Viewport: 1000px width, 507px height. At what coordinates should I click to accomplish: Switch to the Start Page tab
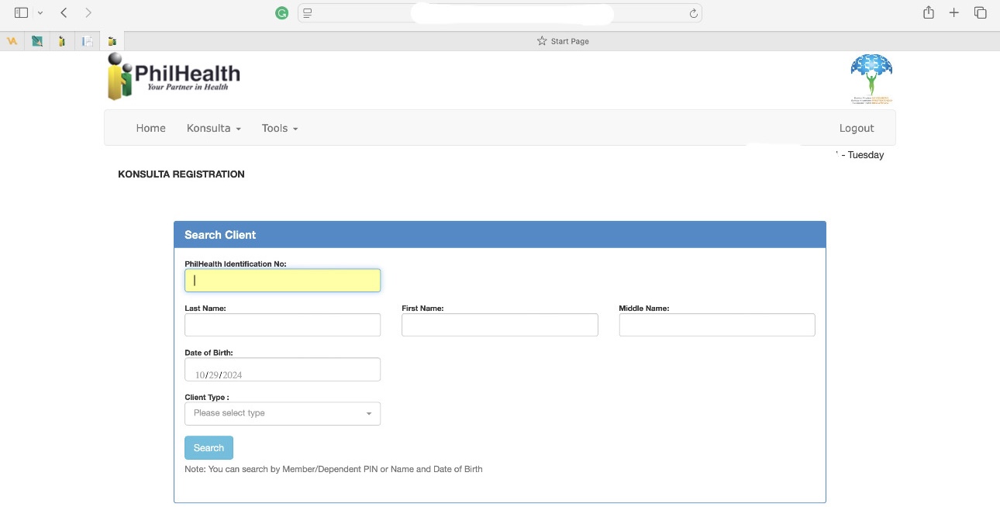click(x=563, y=41)
